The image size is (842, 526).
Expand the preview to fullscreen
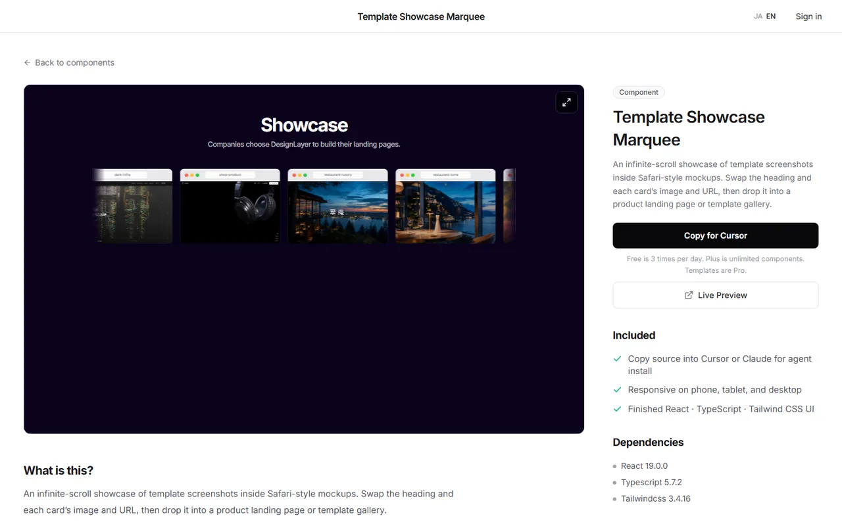pos(566,103)
